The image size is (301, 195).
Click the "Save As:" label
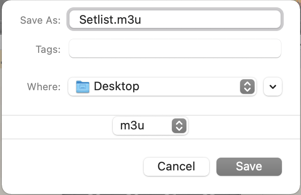click(x=40, y=21)
